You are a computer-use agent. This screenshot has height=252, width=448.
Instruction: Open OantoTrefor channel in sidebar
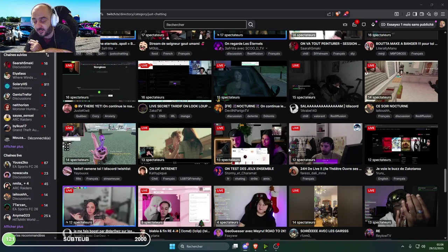(27, 97)
